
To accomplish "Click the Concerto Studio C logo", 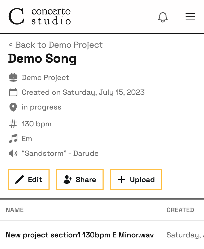I will (x=16, y=16).
